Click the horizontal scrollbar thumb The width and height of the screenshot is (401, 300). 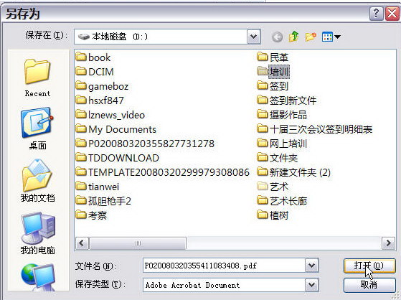138,243
